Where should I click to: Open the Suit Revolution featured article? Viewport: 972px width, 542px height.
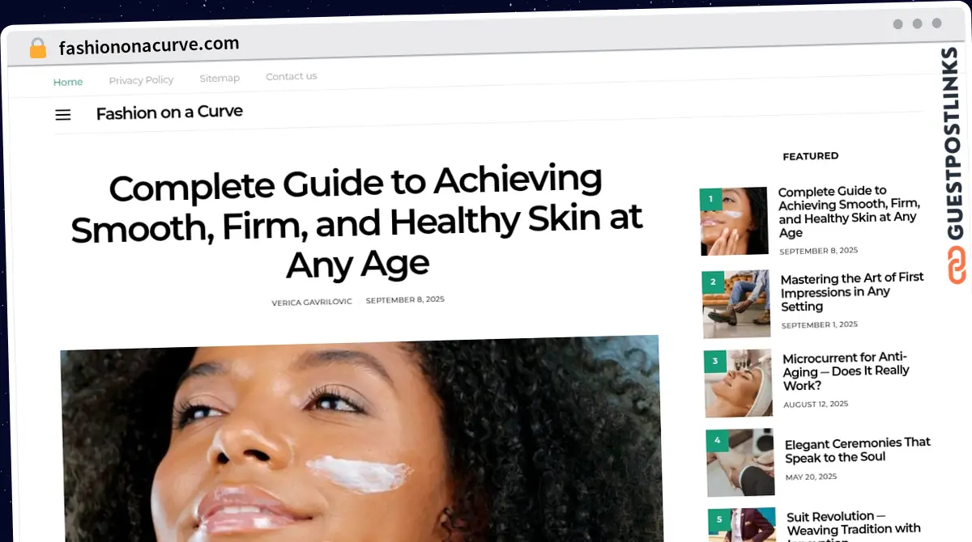coord(854,525)
